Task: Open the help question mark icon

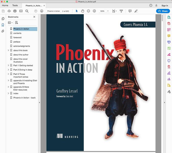Action: click(151, 5)
